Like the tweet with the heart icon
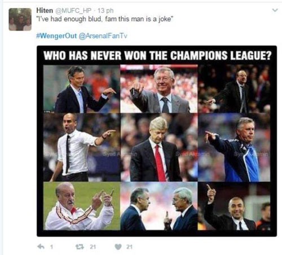The image size is (282, 255). (118, 247)
